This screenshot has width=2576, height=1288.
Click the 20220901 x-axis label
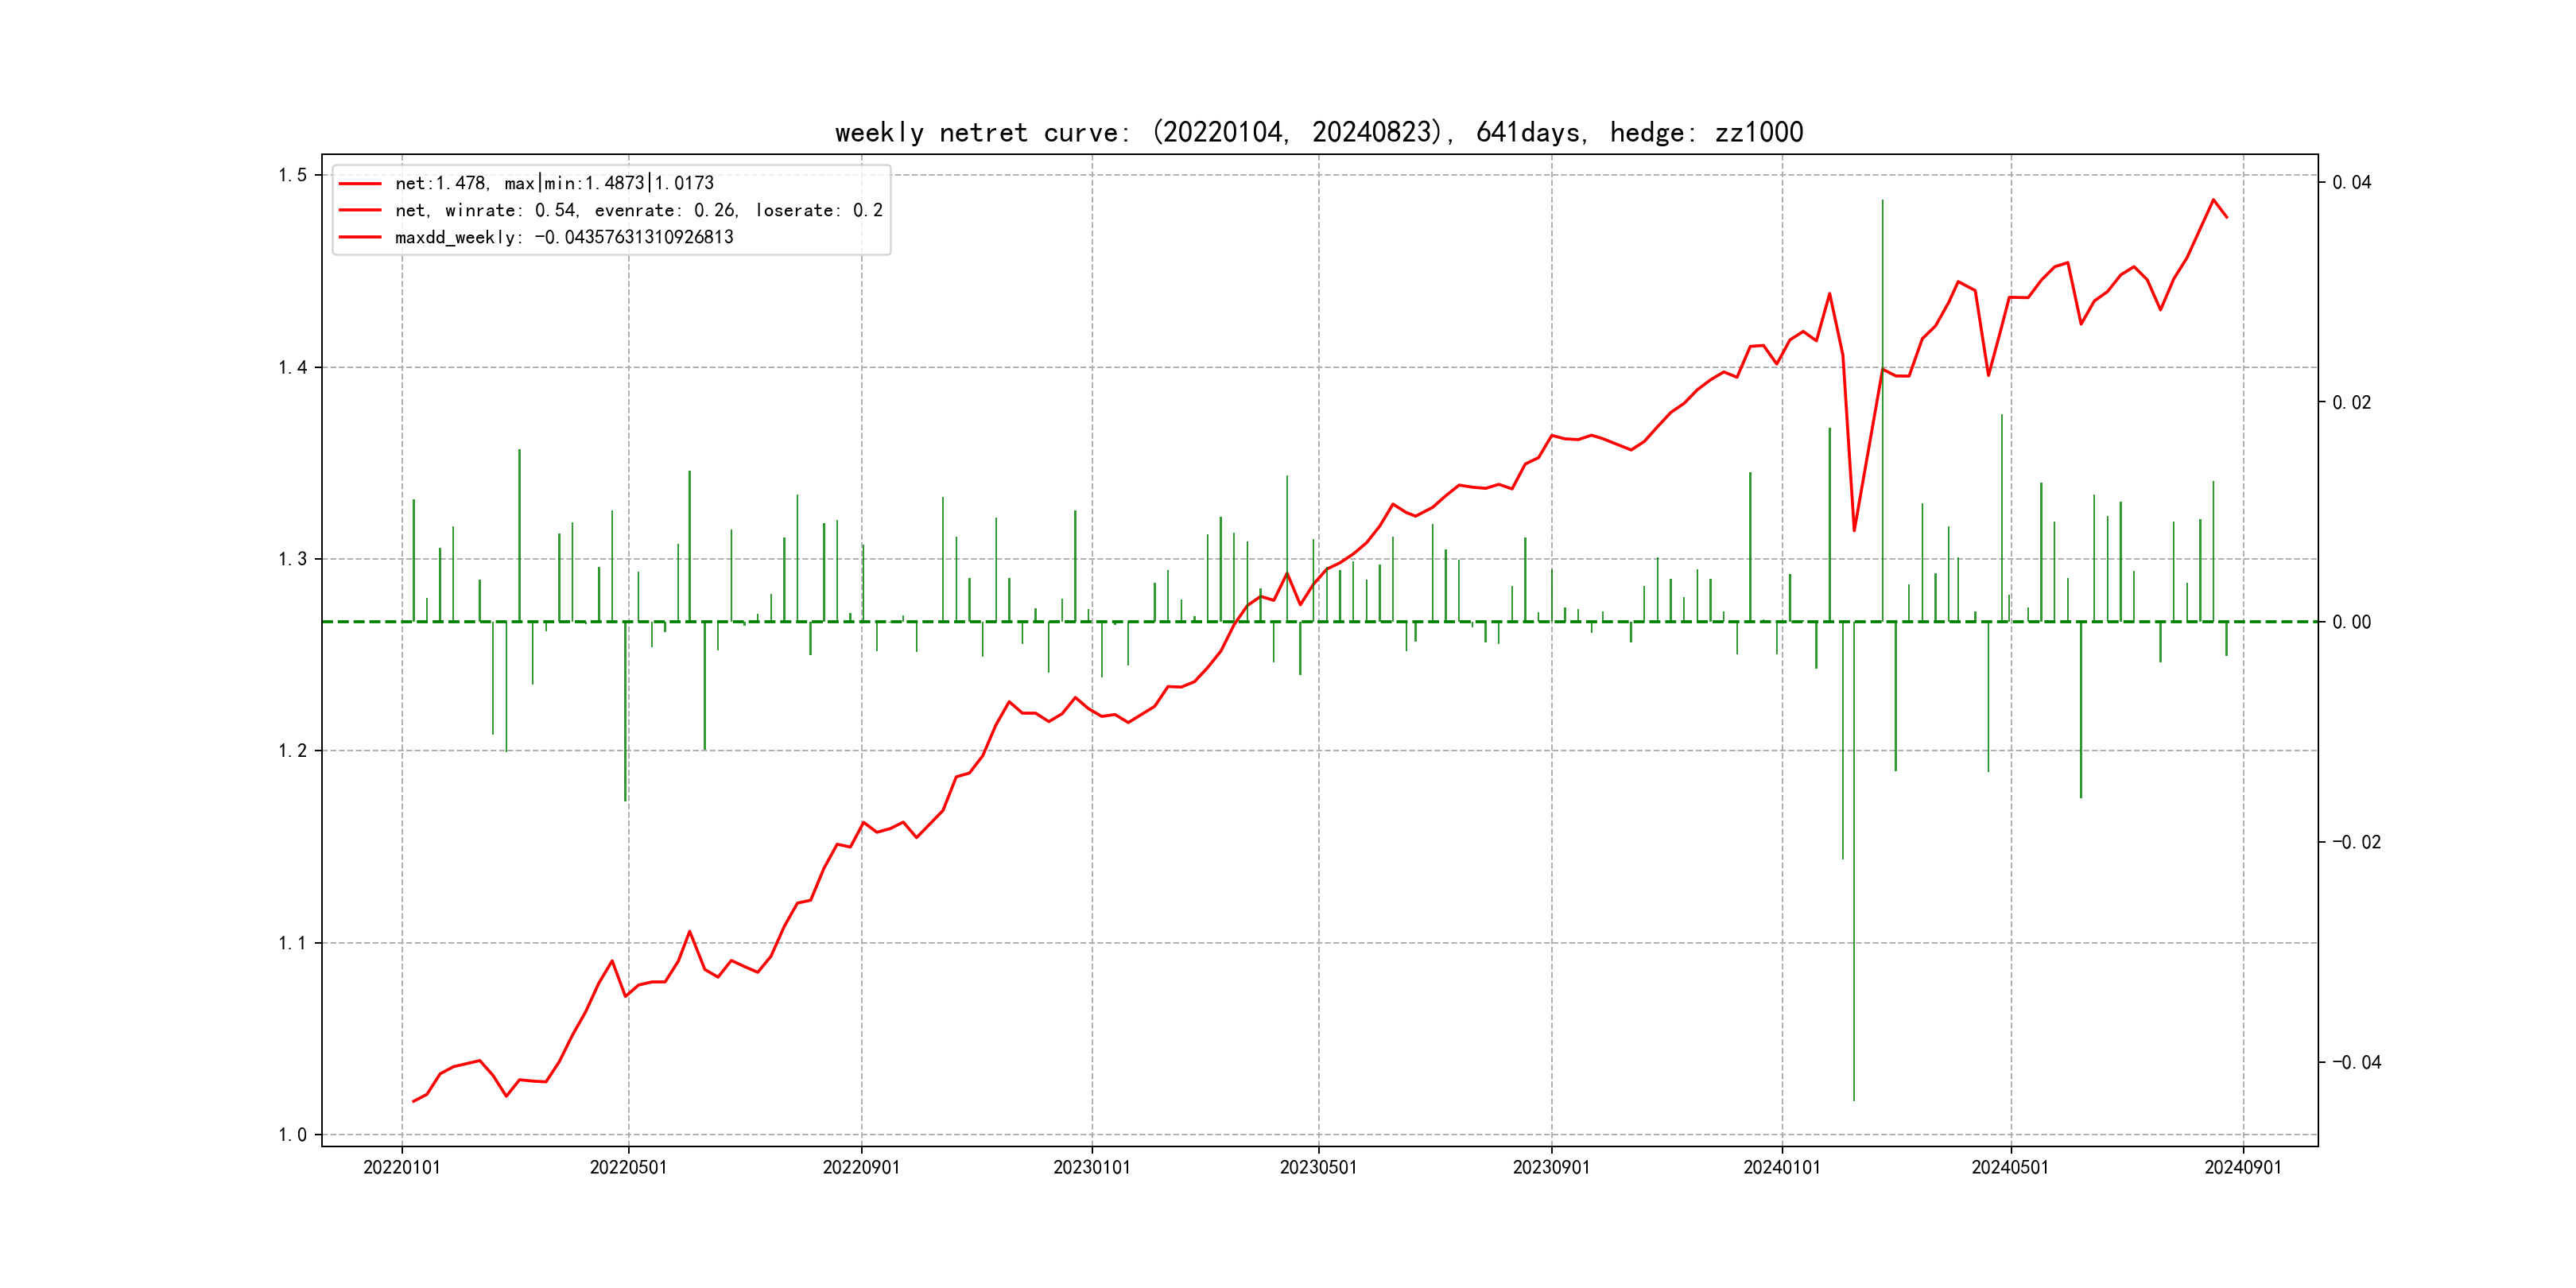pos(861,1167)
